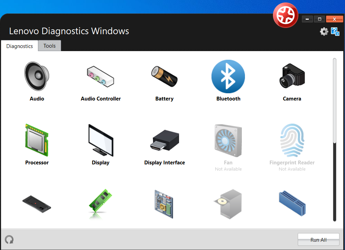Switch to the Tools tab
345x250 pixels.
pyautogui.click(x=49, y=46)
